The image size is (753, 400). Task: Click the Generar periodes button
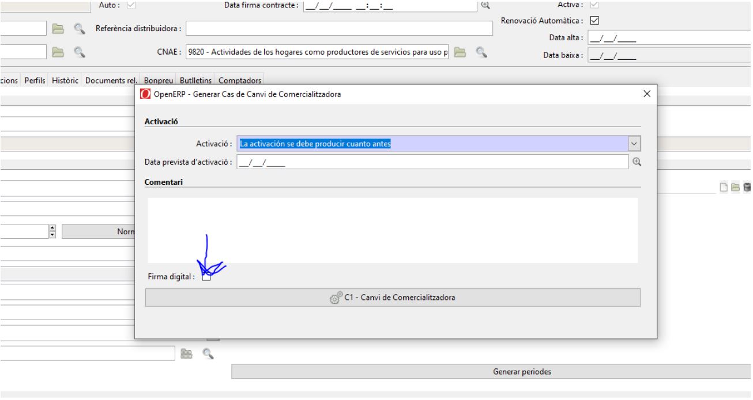pos(522,371)
